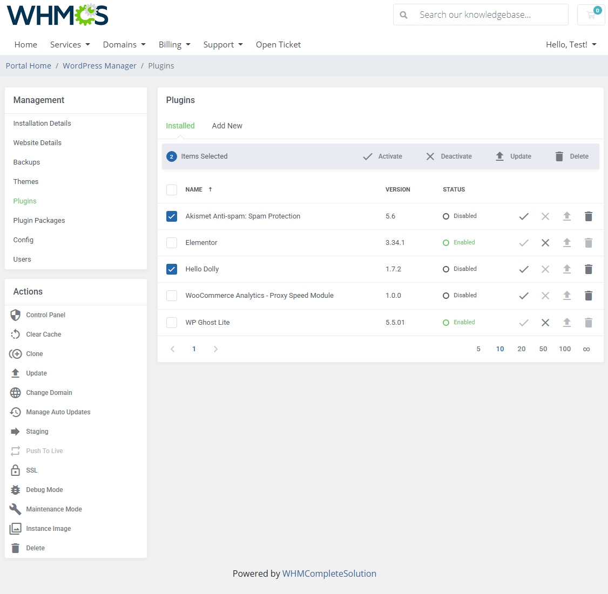608x594 pixels.
Task: Open the shopping cart icon
Action: tap(591, 15)
